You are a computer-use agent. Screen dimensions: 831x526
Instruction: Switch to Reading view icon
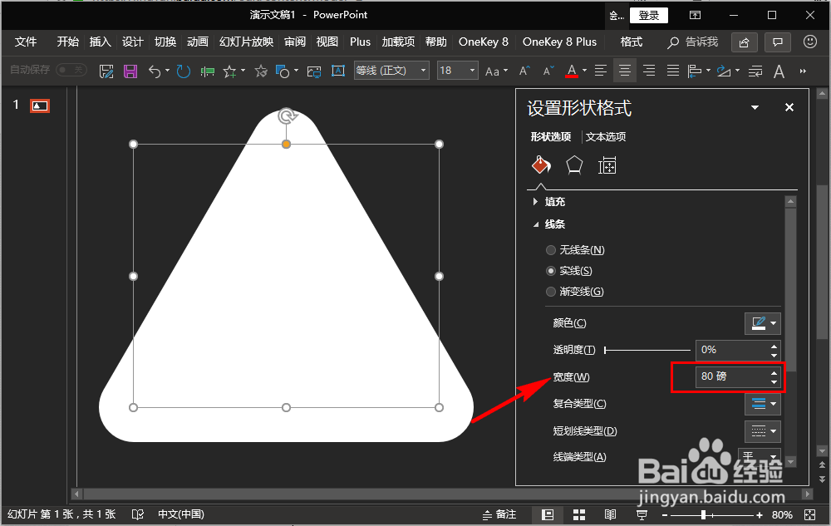(x=610, y=515)
